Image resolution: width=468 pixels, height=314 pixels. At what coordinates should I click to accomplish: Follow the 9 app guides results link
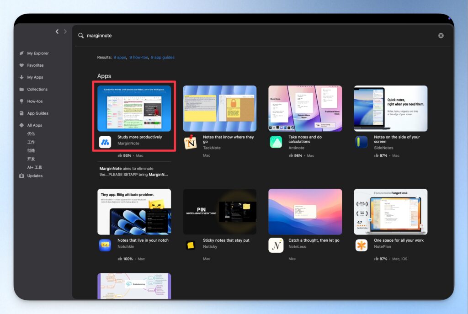[163, 57]
